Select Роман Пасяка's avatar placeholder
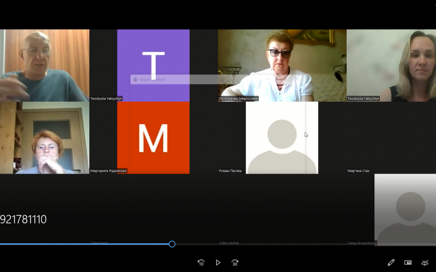Viewport: 436px width, 272px height. point(282,138)
